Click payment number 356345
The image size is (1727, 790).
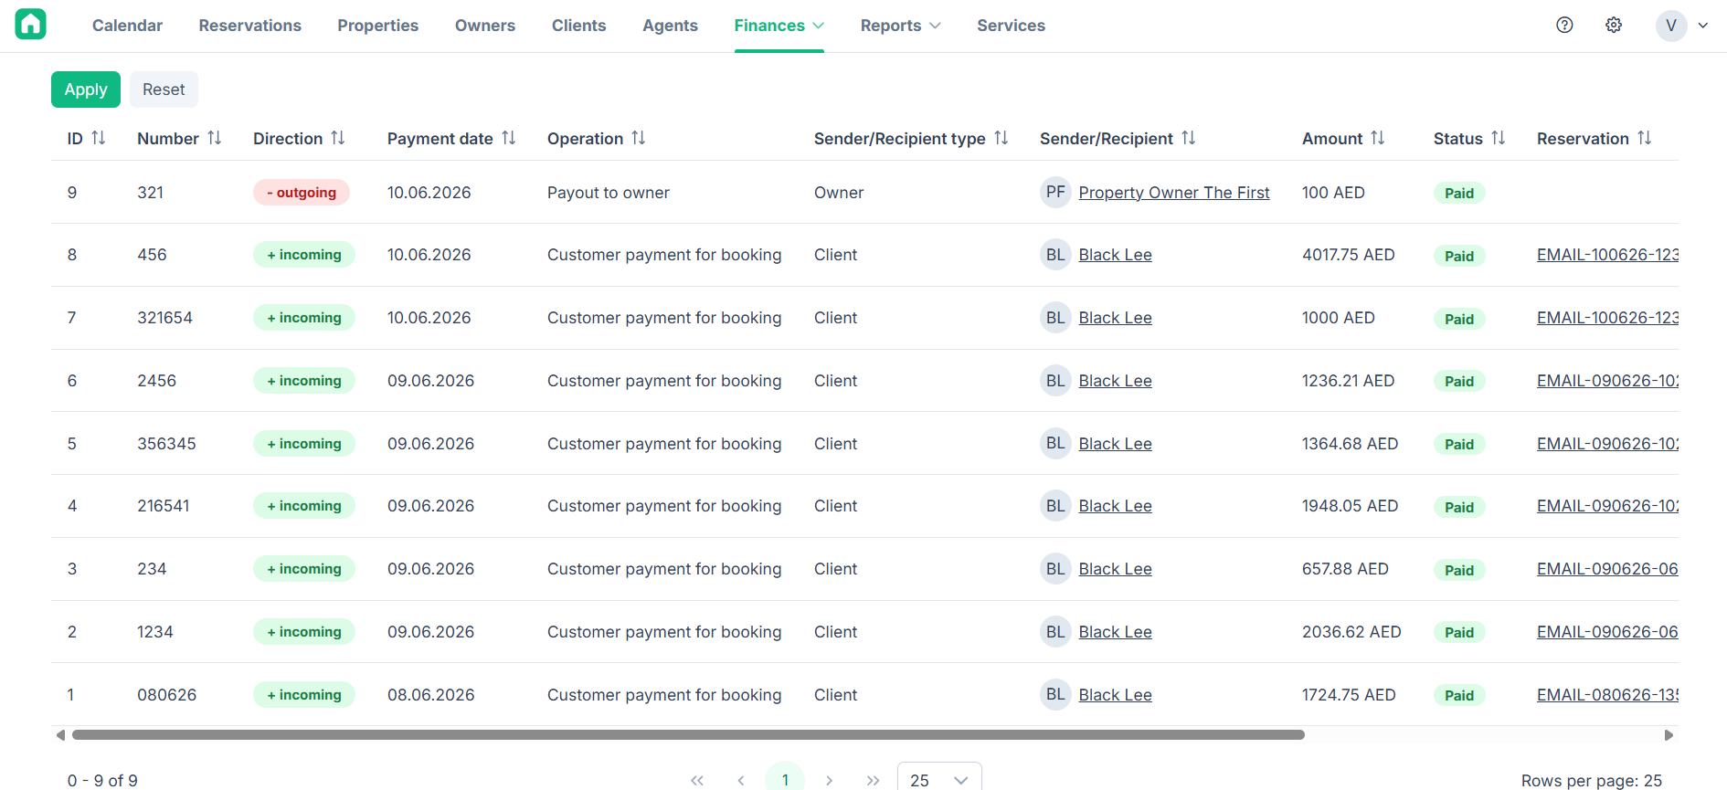click(x=166, y=444)
